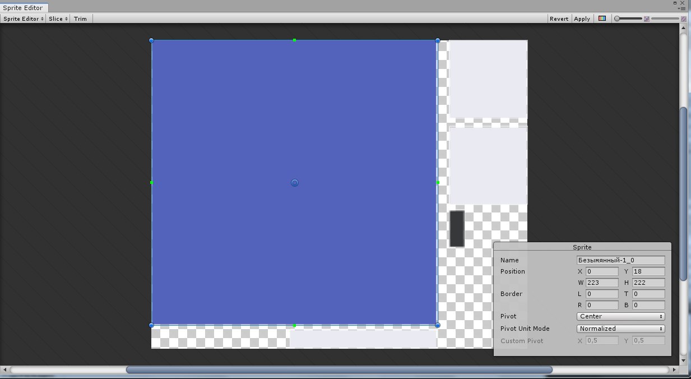Image resolution: width=691 pixels, height=379 pixels.
Task: Click the mip level icon after zoom slider
Action: point(647,19)
